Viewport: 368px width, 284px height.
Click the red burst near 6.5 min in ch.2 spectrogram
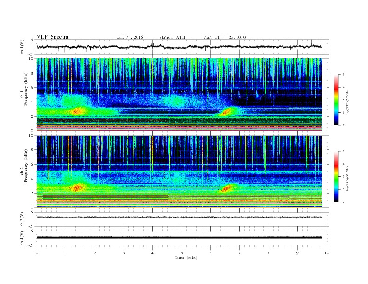(x=226, y=188)
